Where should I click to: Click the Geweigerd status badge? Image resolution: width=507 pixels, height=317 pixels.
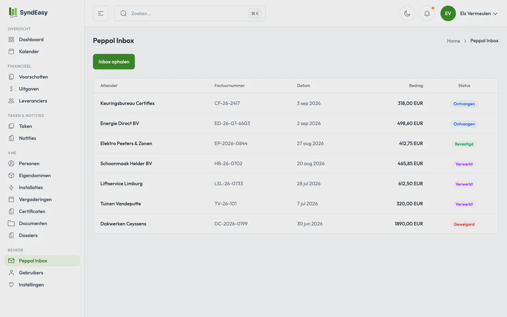[x=464, y=224]
